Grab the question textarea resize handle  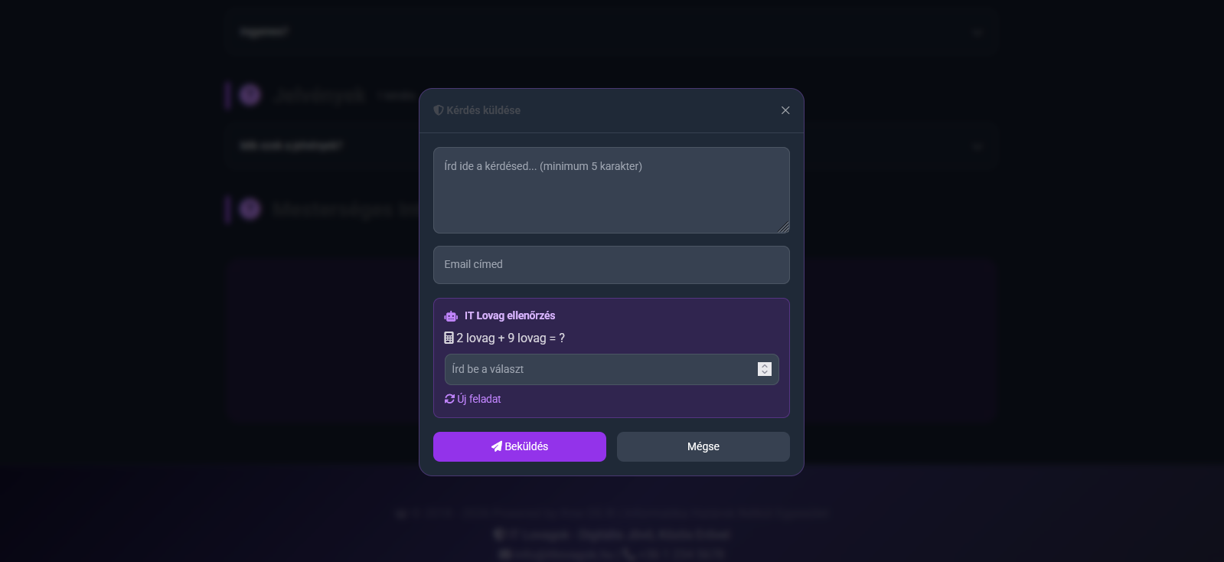pyautogui.click(x=784, y=227)
